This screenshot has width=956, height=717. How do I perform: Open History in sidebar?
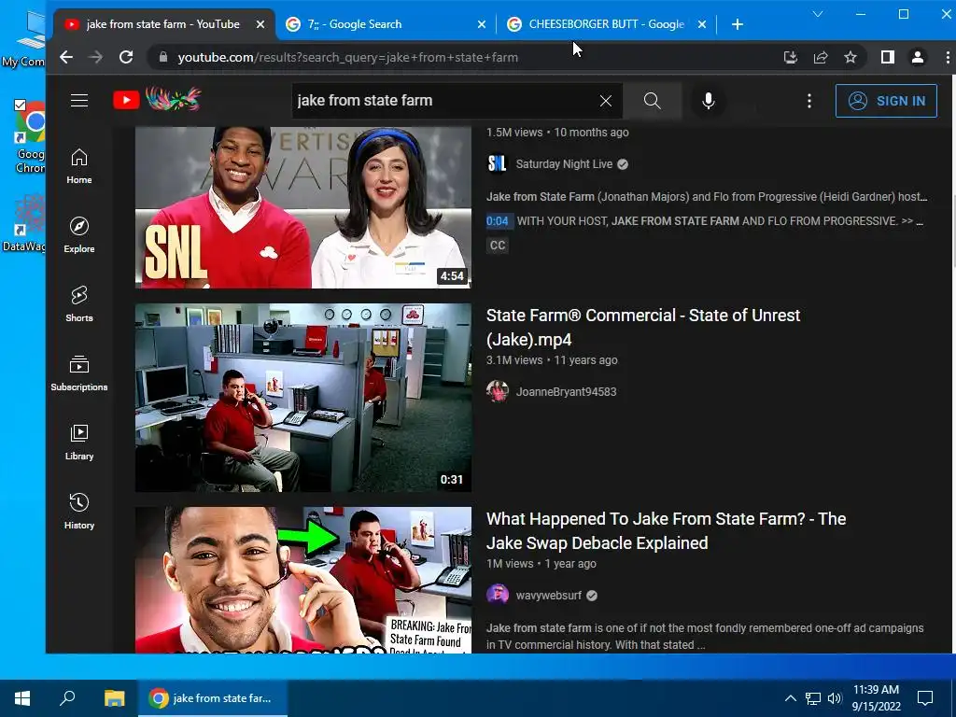pyautogui.click(x=79, y=512)
